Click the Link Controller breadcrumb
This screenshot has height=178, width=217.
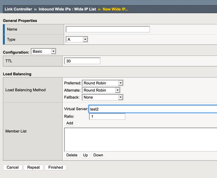(x=18, y=9)
